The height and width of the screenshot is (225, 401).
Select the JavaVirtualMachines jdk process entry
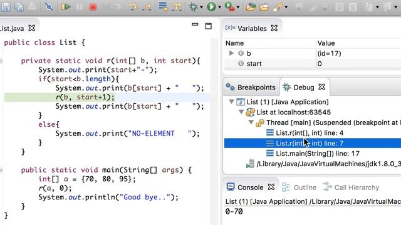click(328, 164)
